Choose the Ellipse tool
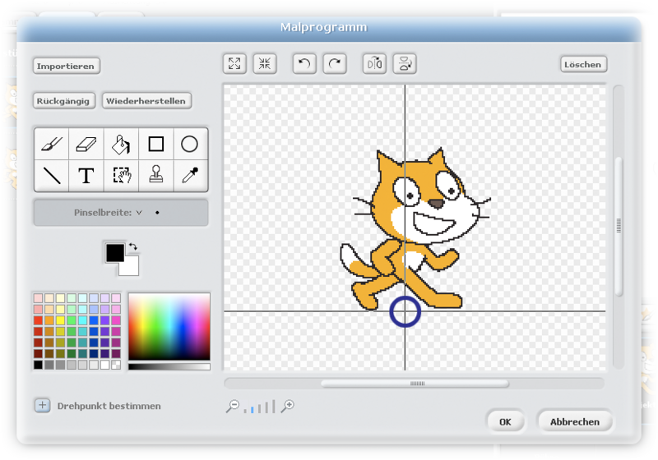 click(x=190, y=145)
